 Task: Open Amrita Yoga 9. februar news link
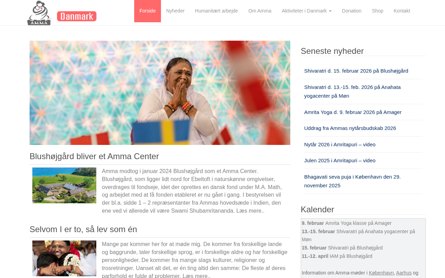point(353,112)
